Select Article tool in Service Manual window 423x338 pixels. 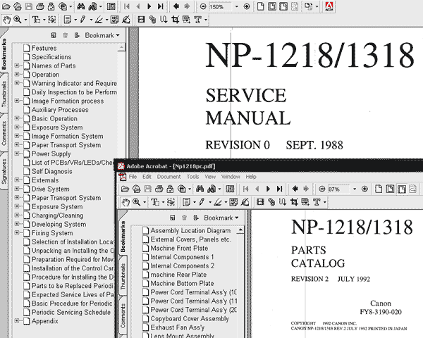point(164,20)
